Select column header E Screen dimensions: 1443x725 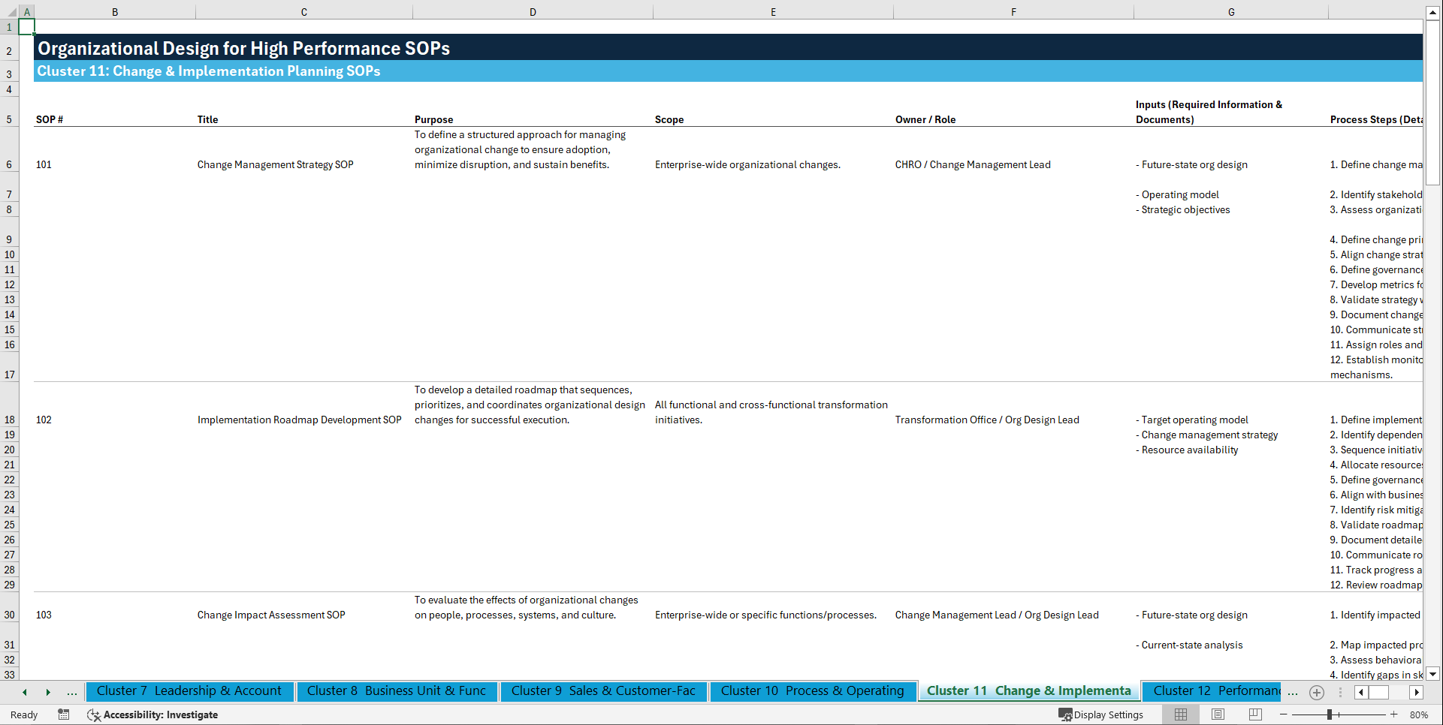tap(773, 11)
